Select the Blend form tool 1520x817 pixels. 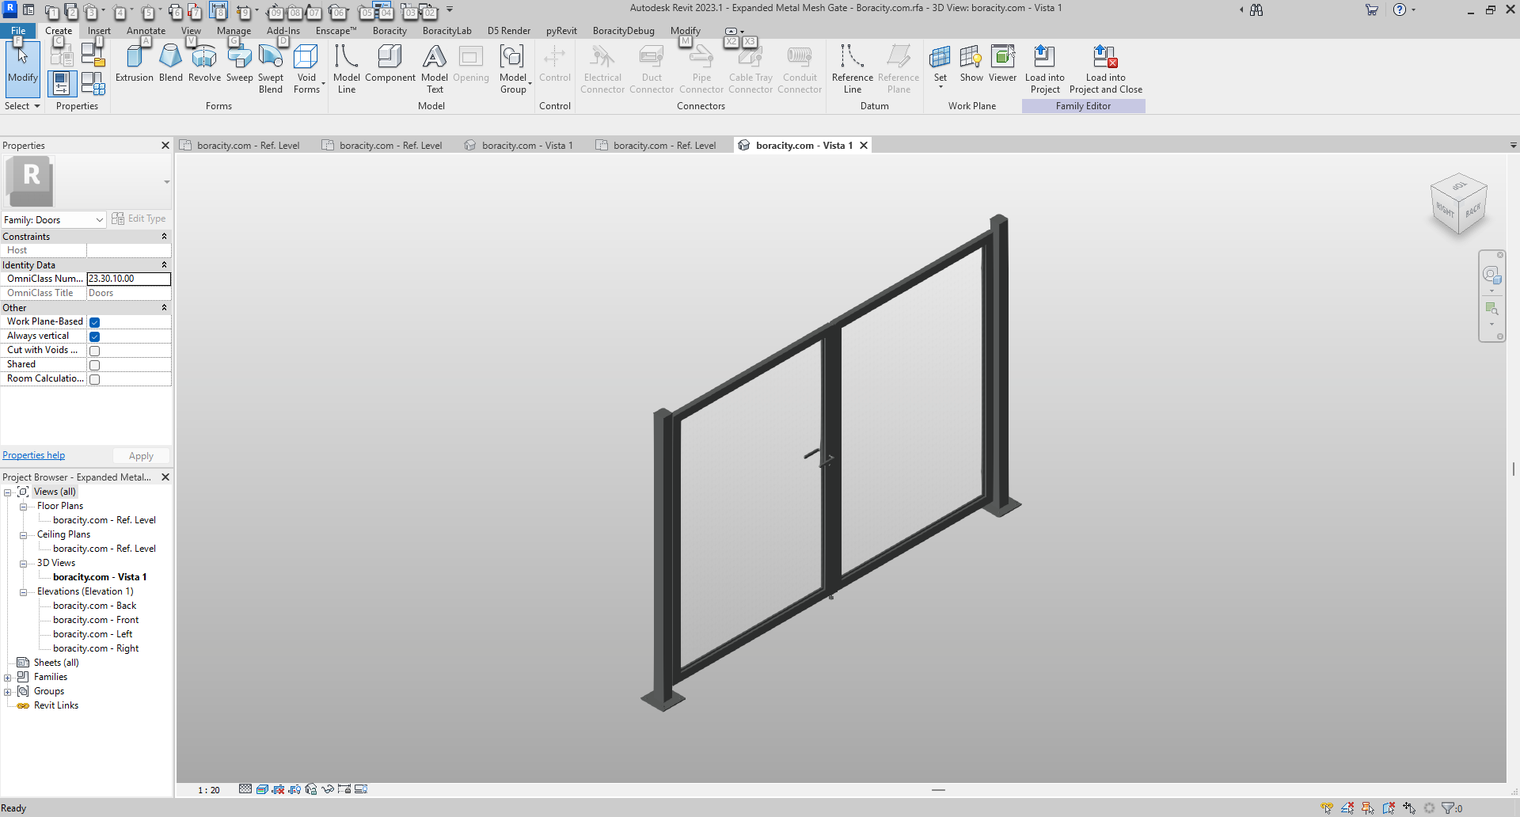(170, 63)
